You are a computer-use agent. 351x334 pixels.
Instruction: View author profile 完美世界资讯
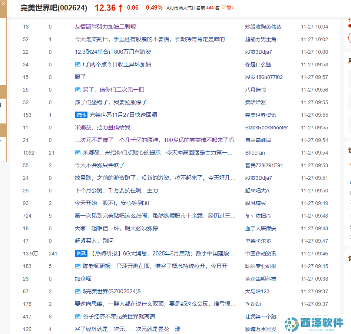[261, 115]
